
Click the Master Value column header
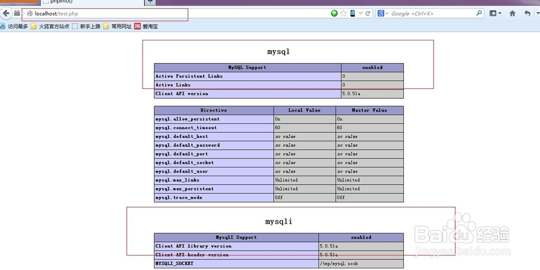369,110
